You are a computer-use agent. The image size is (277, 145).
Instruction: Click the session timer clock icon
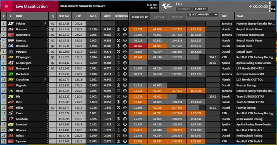(x=250, y=7)
